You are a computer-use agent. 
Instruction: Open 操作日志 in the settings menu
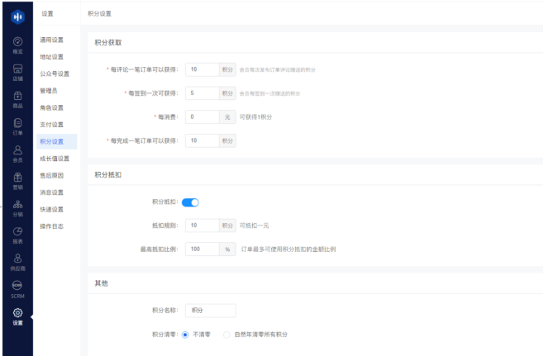pyautogui.click(x=51, y=226)
